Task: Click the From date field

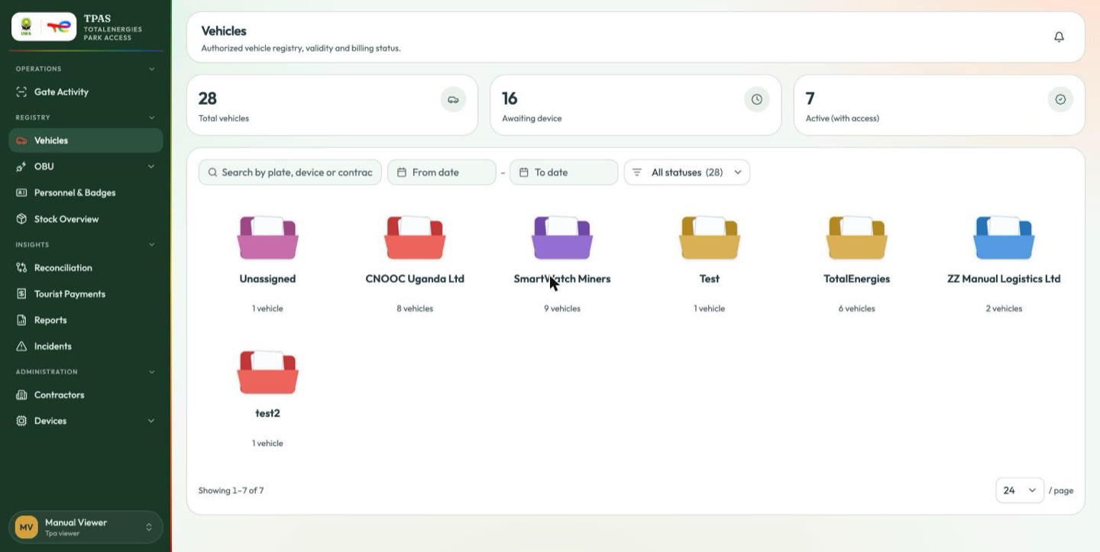Action: point(442,173)
